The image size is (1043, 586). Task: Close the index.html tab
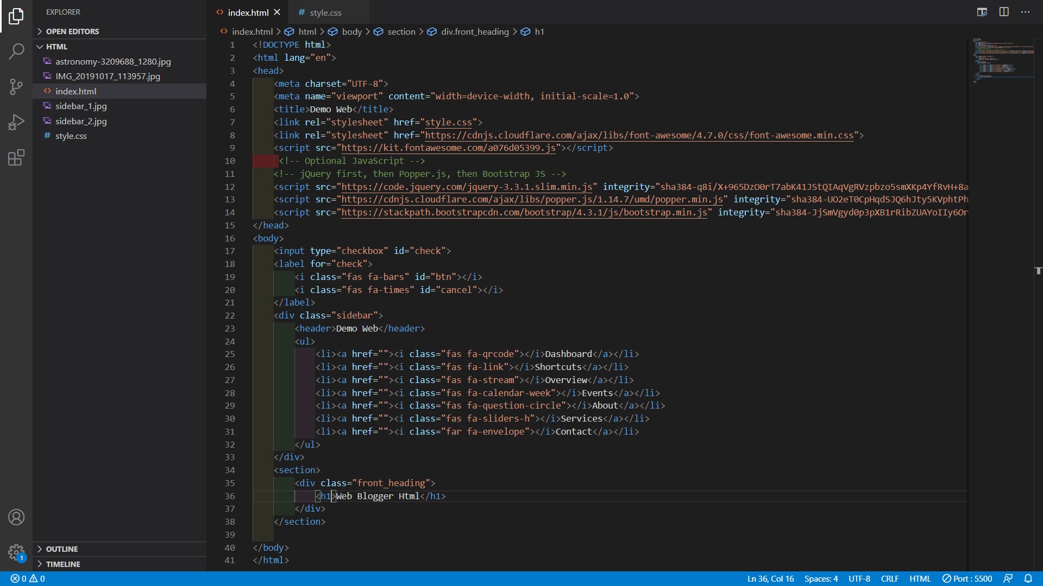[x=277, y=12]
